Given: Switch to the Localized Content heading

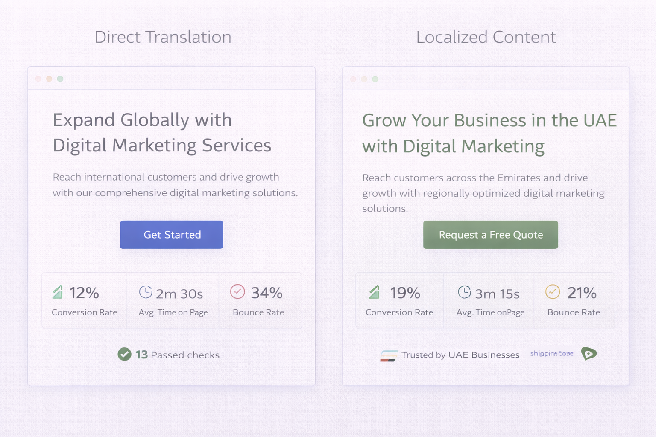Looking at the screenshot, I should pos(486,37).
